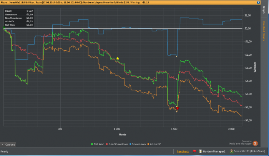Screen dimensions: 269x156
Task: Click the HoldemManager2 database icon
Action: [x=200, y=151]
